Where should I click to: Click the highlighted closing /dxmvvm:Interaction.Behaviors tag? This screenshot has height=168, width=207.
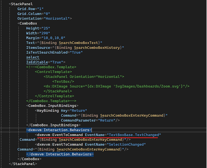tap(60, 154)
